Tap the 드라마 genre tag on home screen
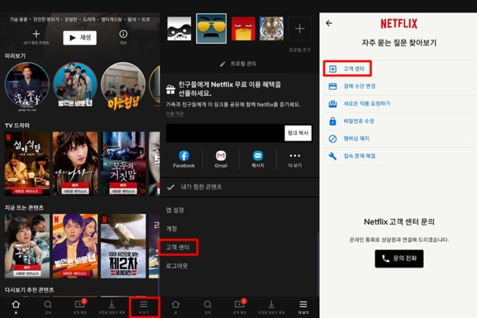Image resolution: width=477 pixels, height=318 pixels. click(x=89, y=19)
